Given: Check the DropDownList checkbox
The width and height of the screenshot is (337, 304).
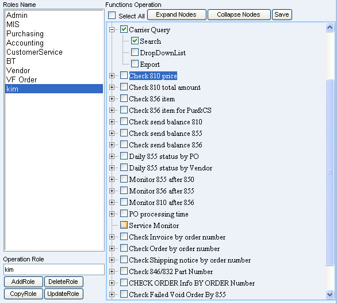Looking at the screenshot, I should pyautogui.click(x=135, y=52).
